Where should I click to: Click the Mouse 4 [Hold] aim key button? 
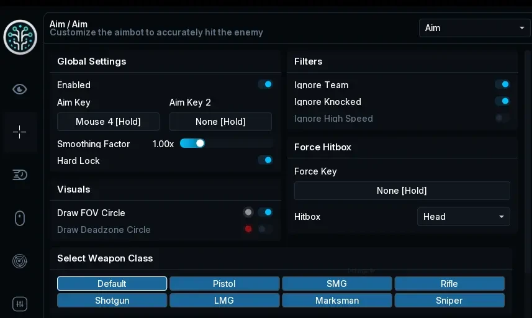(108, 122)
